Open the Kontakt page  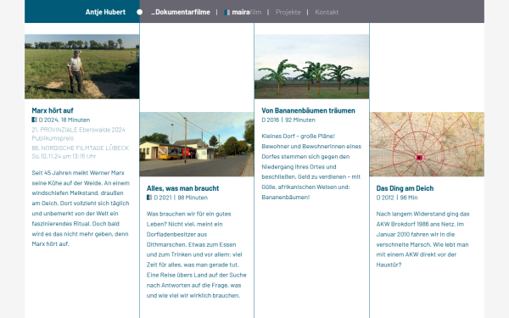[x=327, y=12]
